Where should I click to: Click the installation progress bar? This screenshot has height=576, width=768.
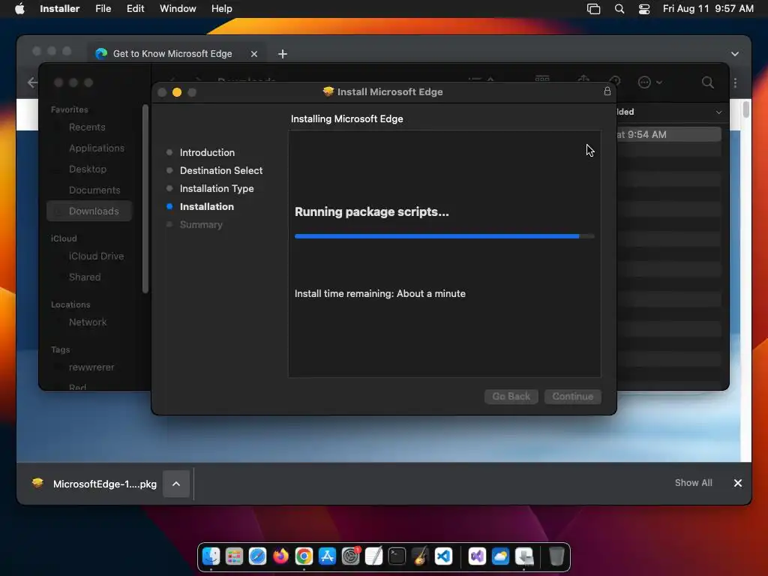[x=444, y=236]
